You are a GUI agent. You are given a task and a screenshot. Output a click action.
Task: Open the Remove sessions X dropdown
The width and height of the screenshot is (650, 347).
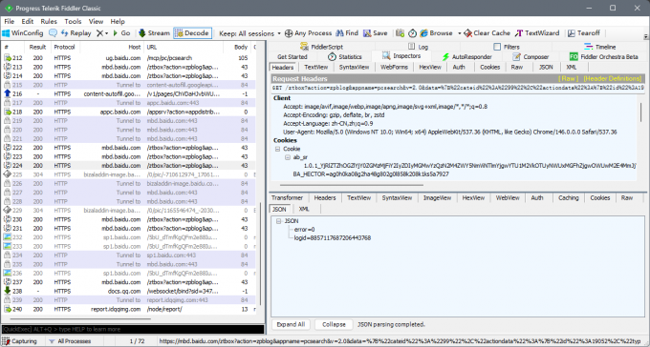pyautogui.click(x=102, y=33)
